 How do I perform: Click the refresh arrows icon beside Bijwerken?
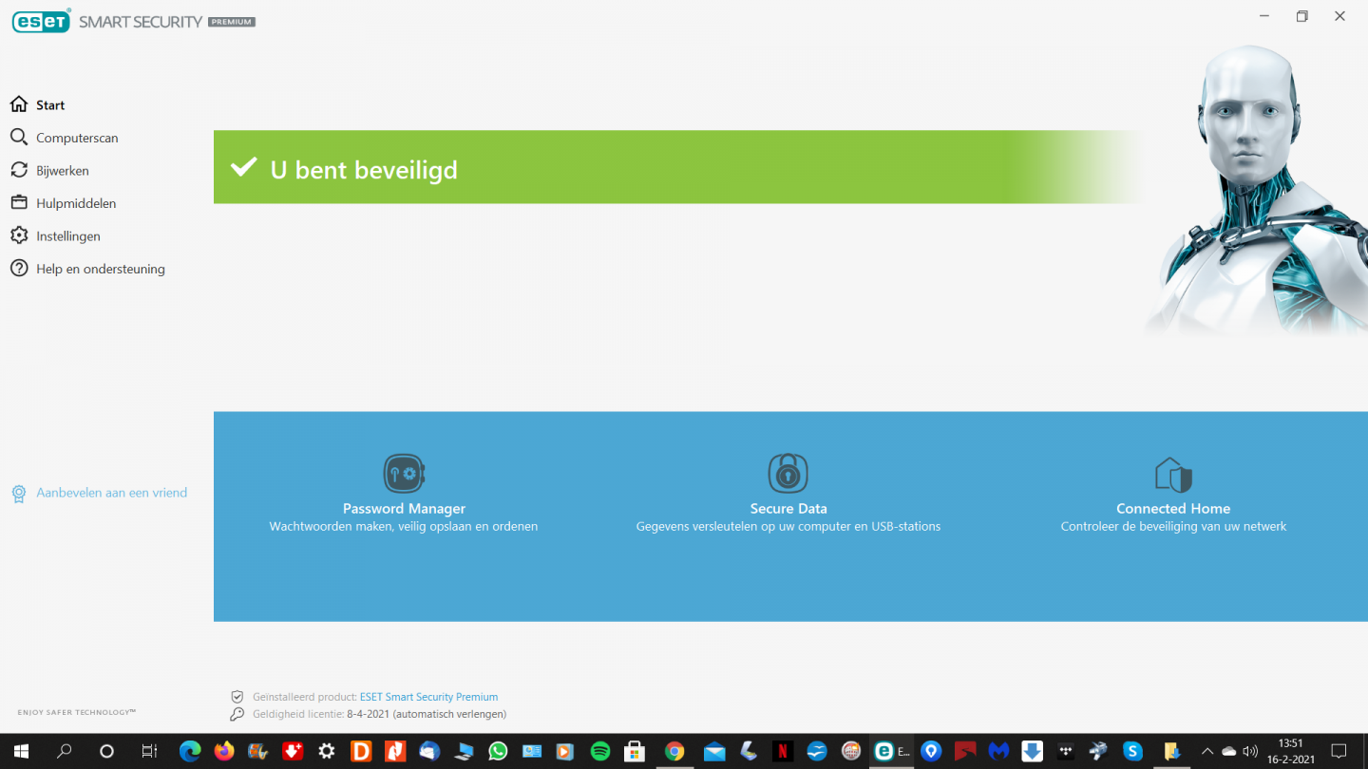[x=19, y=170]
